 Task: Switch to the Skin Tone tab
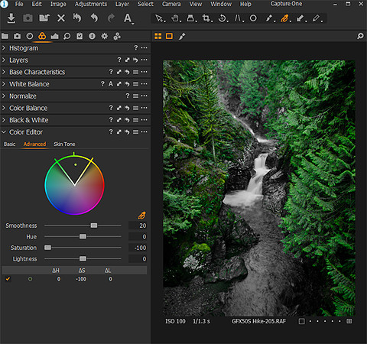click(64, 144)
